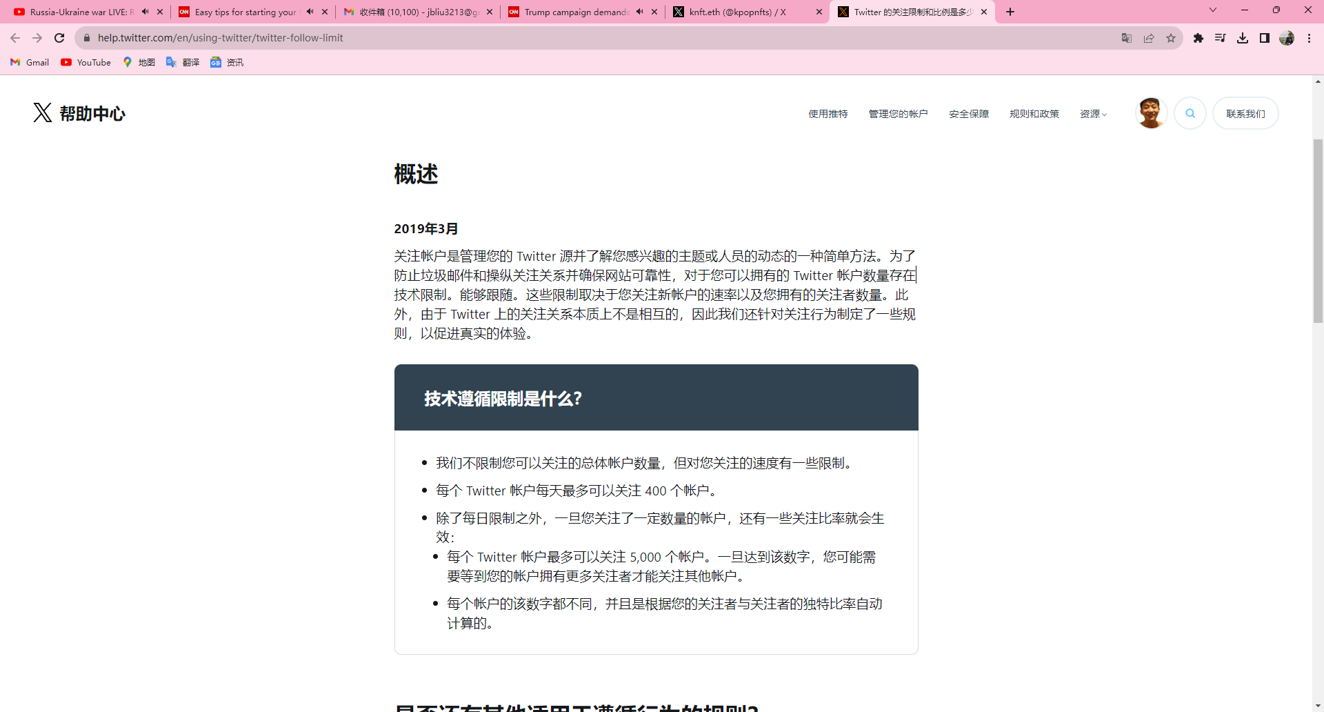Click the site lock icon in address bar
Screen dimensions: 1324x712
pyautogui.click(x=87, y=38)
